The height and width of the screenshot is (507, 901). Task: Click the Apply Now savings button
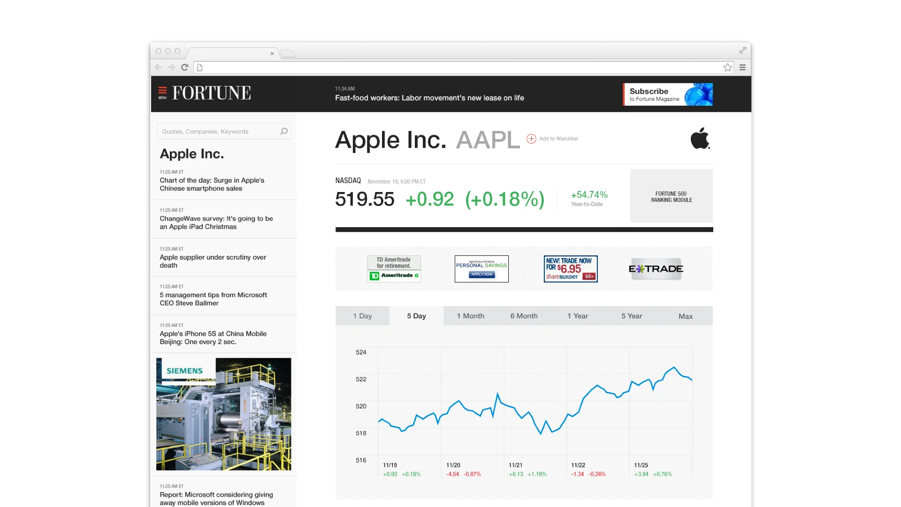pyautogui.click(x=481, y=275)
